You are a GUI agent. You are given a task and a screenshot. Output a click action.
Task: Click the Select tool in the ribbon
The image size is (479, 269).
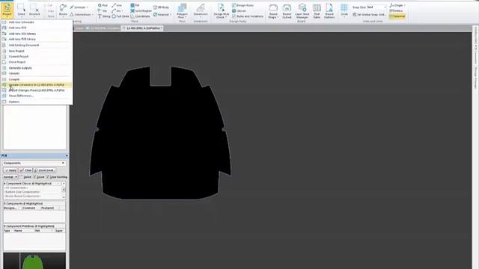(21, 10)
